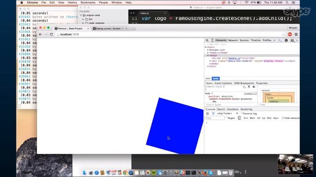The width and height of the screenshot is (316, 177).
Task: Select the html breadcrumb
Action: pyautogui.click(x=208, y=79)
